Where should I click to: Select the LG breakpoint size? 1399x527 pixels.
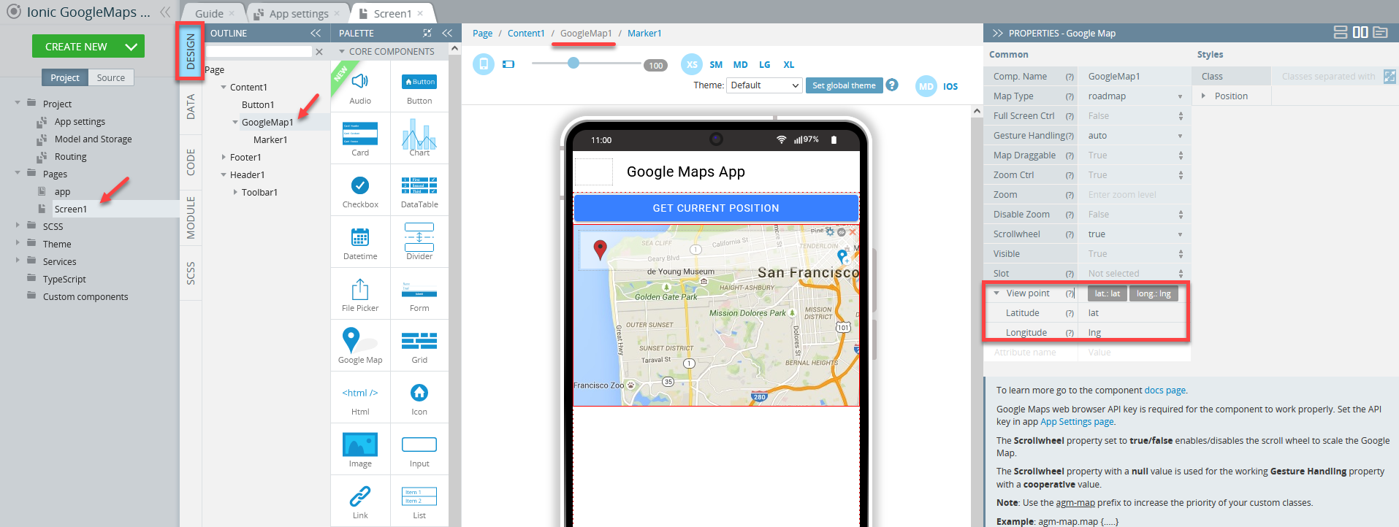tap(764, 64)
